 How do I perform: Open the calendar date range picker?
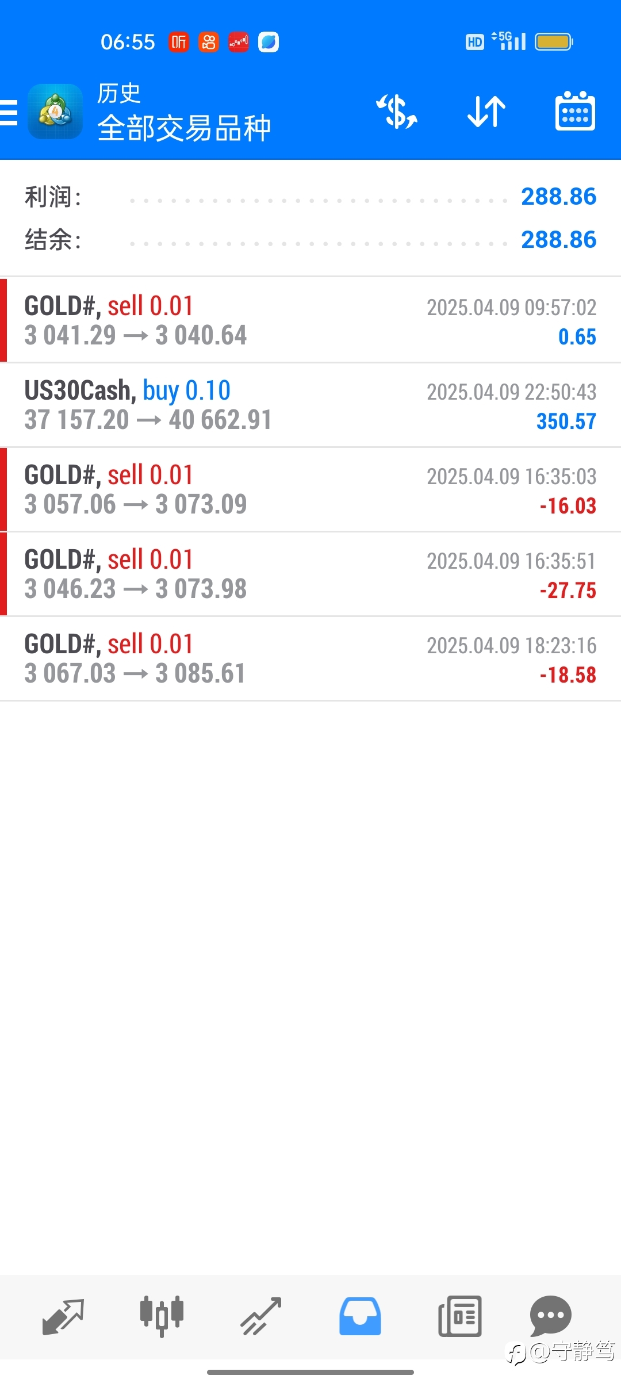point(575,111)
